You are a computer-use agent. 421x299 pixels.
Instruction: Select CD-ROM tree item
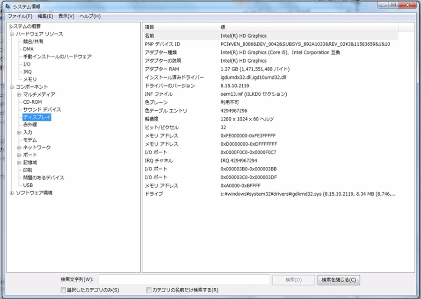pyautogui.click(x=32, y=102)
